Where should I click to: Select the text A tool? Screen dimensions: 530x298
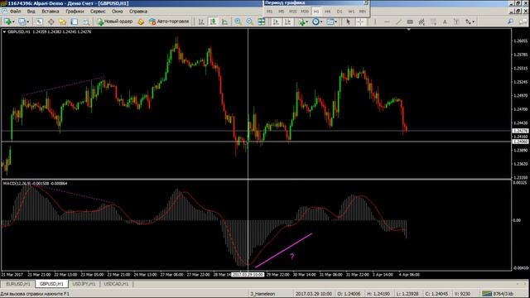(445, 22)
